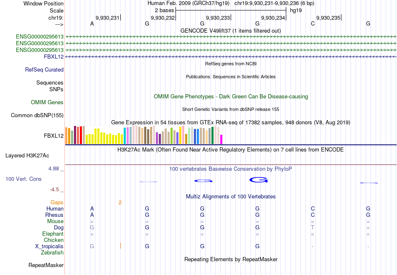
Task: Click the orange Gaps label
Action: [x=57, y=202]
